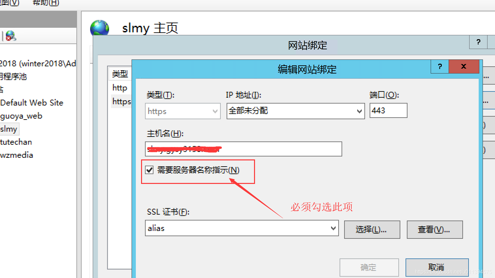The height and width of the screenshot is (278, 495).
Task: Select the wzmedia site in the tree
Action: pyautogui.click(x=17, y=155)
